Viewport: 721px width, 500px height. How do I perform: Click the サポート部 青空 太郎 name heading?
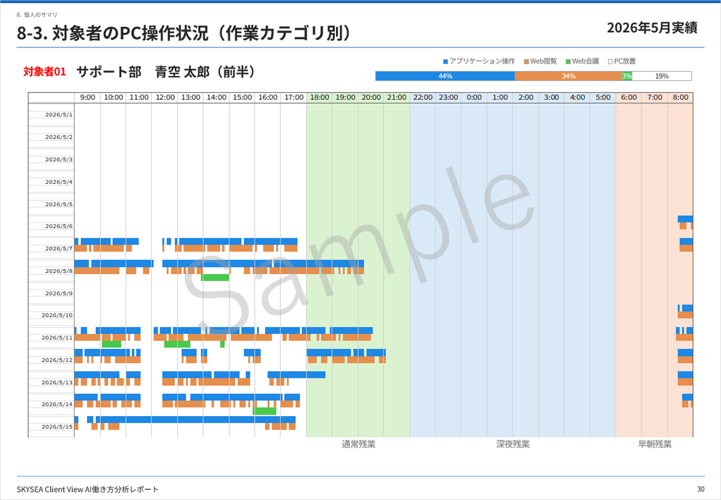[x=166, y=72]
